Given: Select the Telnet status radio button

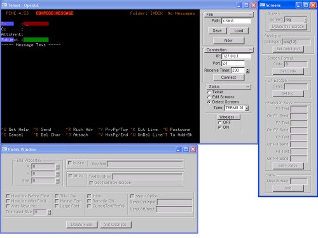Looking at the screenshot, I should click(209, 92).
